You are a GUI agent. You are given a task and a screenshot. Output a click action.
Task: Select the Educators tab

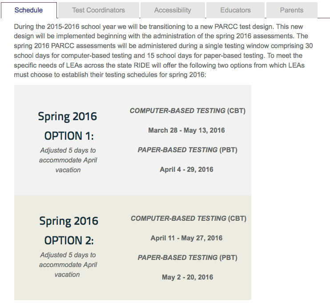tap(235, 10)
